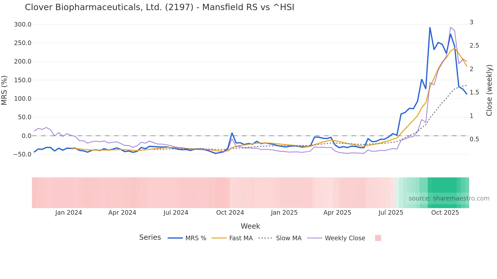The width and height of the screenshot is (497, 279).
Task: Click the right axis tick 0.5
Action: (x=474, y=139)
